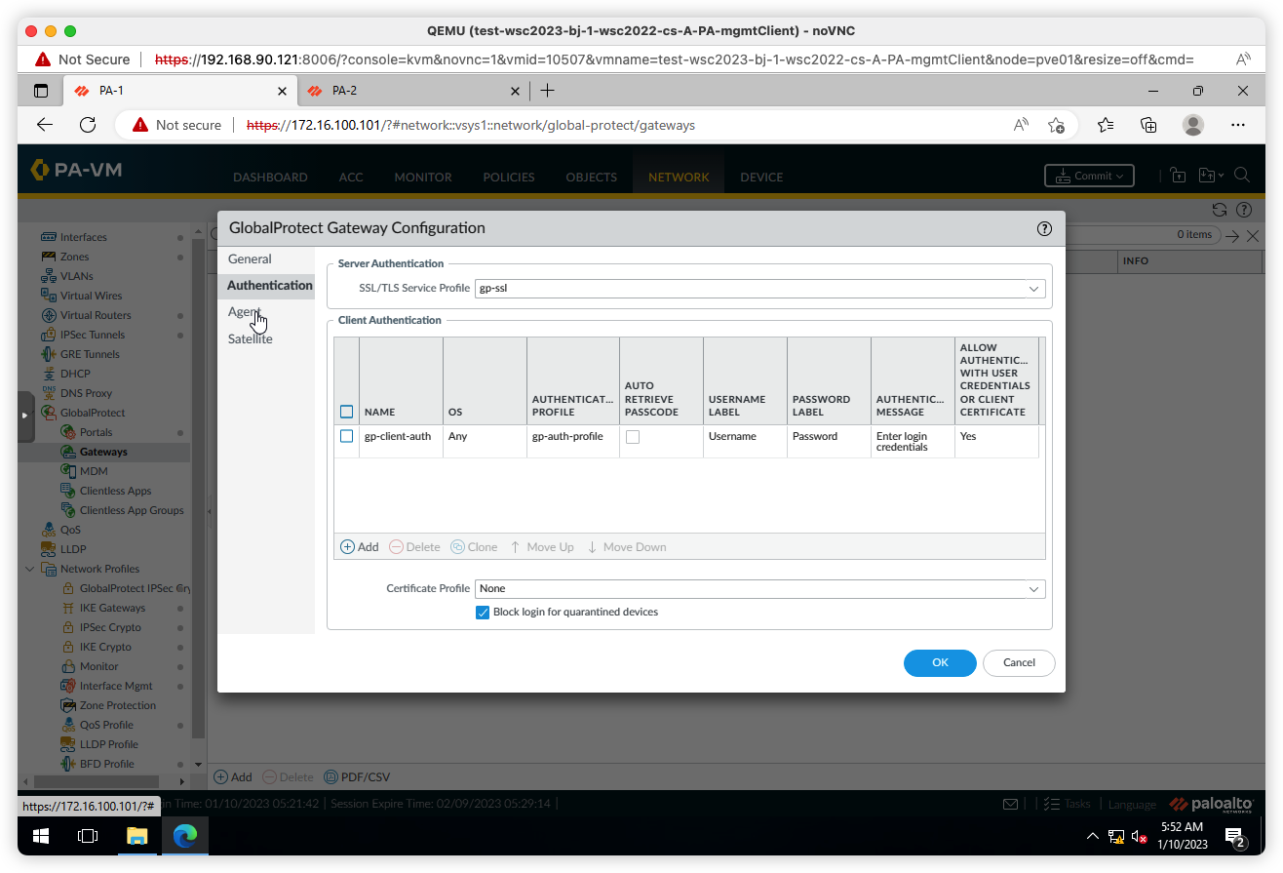Tick the select-all checkbox in table header
1283x873 pixels.
click(x=346, y=412)
